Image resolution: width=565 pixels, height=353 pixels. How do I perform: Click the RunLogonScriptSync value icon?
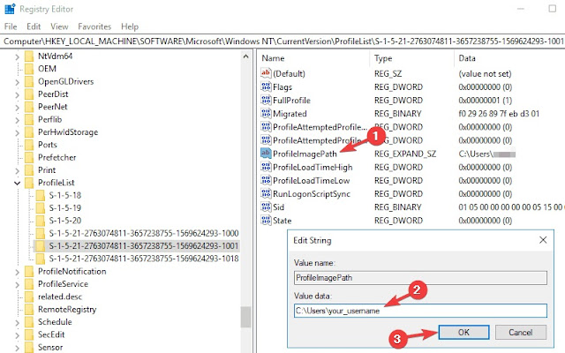(x=266, y=193)
